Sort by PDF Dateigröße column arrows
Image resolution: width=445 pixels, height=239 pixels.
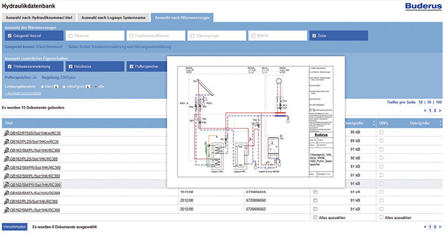[x=373, y=123]
